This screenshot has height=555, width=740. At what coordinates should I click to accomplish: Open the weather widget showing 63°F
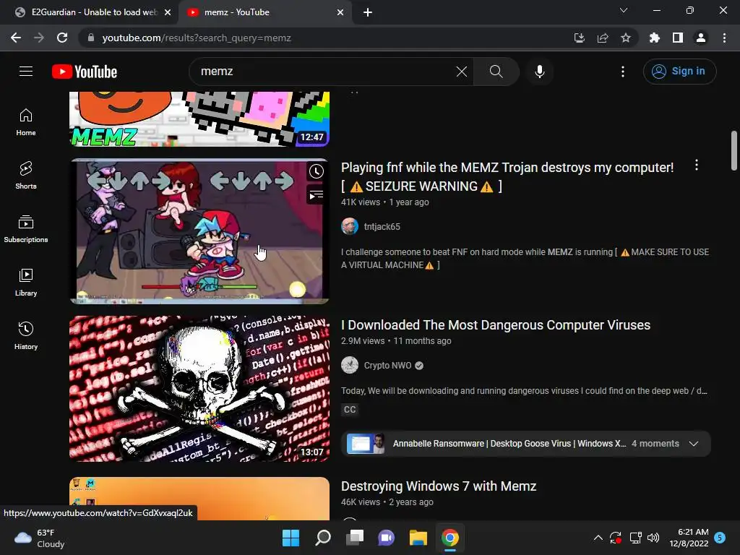[40, 538]
